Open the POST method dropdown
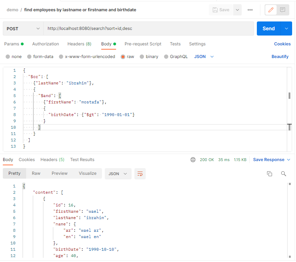Screen dimensions: 296x262 [x=23, y=28]
